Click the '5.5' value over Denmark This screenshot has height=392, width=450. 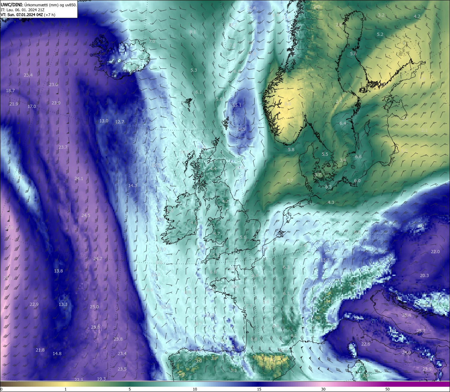325,154
